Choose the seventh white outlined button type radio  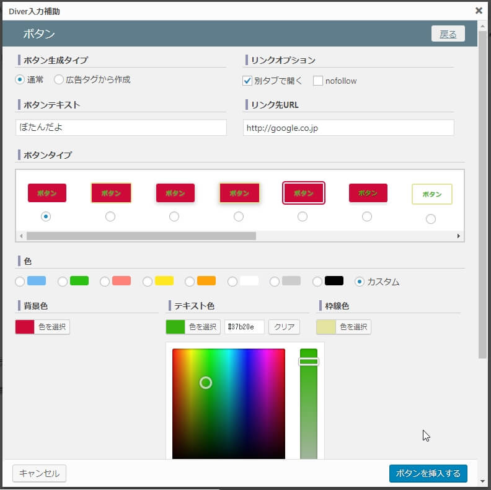[431, 219]
